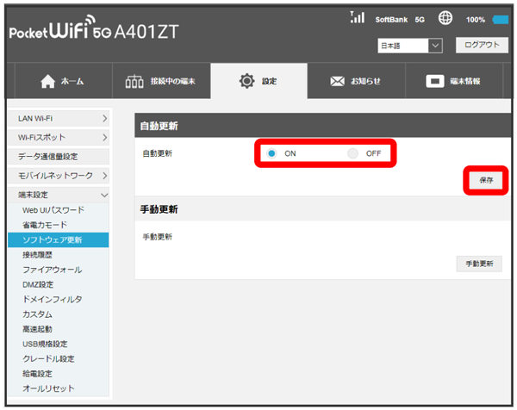Expand the モバイルネットワーク menu section
Image resolution: width=517 pixels, height=410 pixels.
59,176
